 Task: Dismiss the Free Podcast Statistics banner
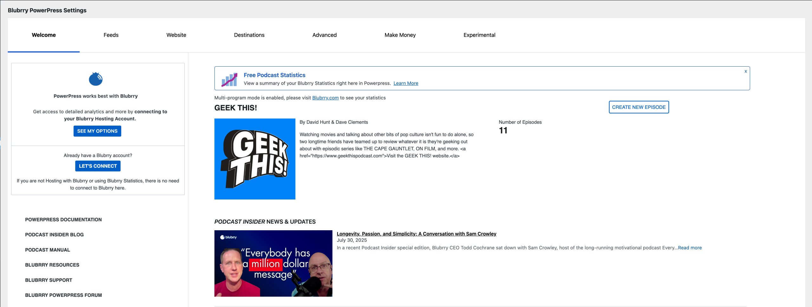[x=746, y=71]
